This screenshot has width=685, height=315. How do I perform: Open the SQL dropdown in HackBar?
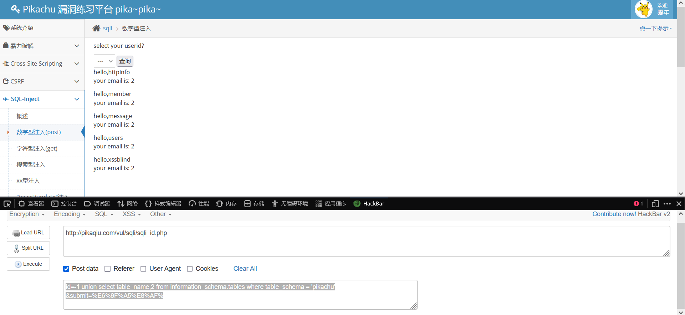coord(104,214)
